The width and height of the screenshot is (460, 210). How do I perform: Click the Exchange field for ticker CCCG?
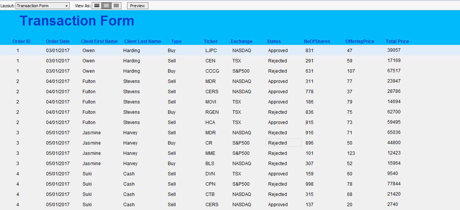tap(241, 71)
